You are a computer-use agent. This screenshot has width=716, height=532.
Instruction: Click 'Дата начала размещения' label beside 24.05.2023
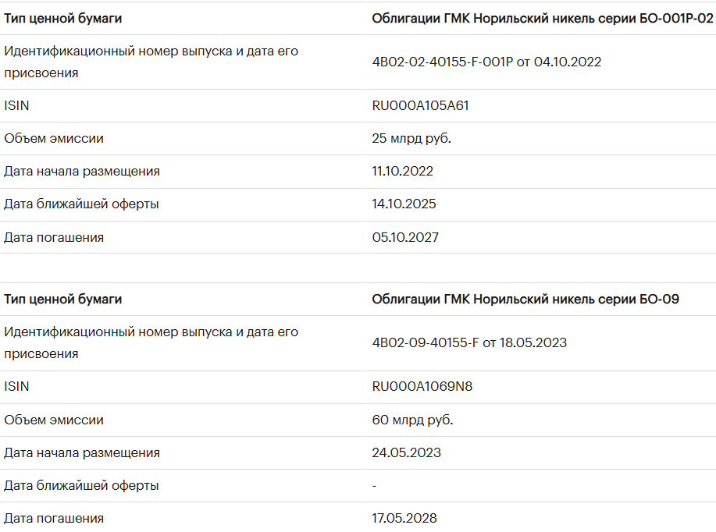click(x=81, y=452)
